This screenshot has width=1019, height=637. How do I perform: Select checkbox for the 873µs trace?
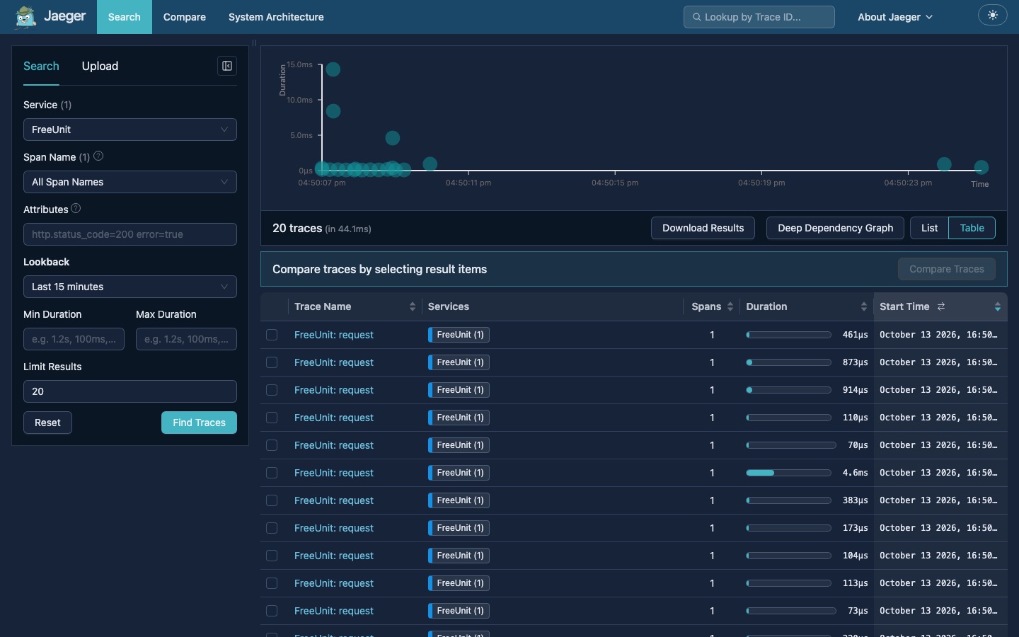[272, 362]
